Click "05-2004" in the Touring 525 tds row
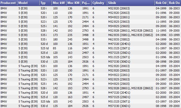Viewport: 181px width, 108px height. tap(174, 101)
